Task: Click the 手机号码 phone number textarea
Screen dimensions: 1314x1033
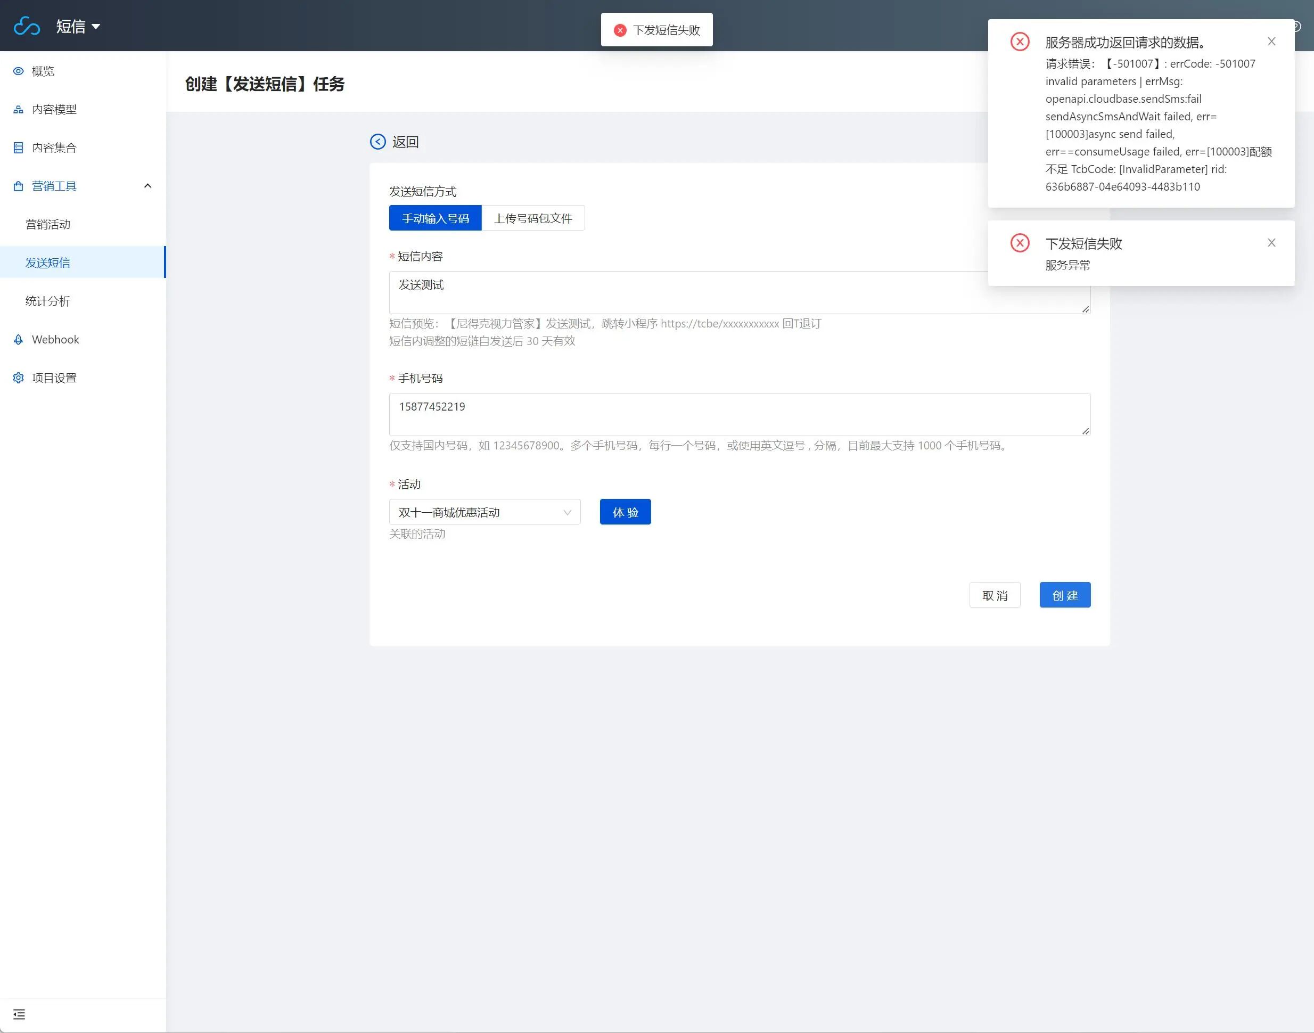Action: (x=739, y=414)
